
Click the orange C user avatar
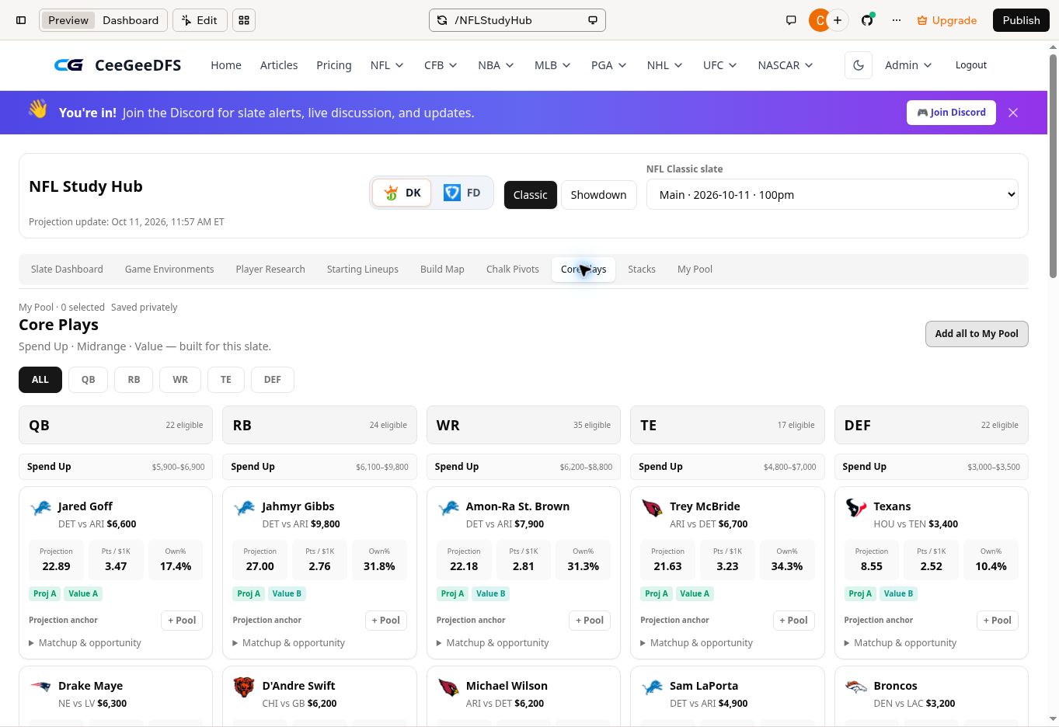click(x=818, y=20)
